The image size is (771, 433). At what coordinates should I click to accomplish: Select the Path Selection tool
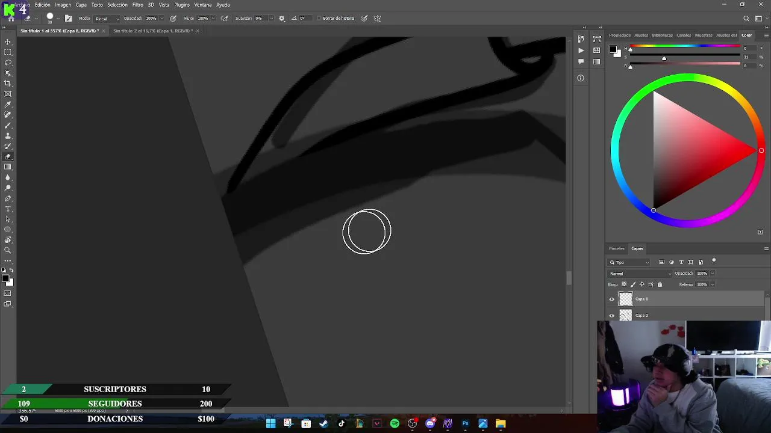click(8, 219)
